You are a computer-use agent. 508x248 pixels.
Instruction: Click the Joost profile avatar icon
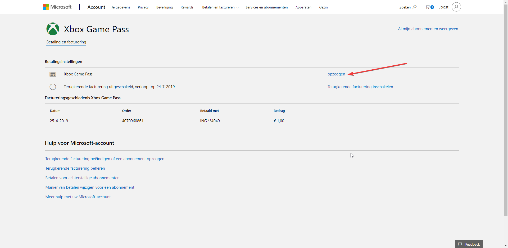(456, 7)
